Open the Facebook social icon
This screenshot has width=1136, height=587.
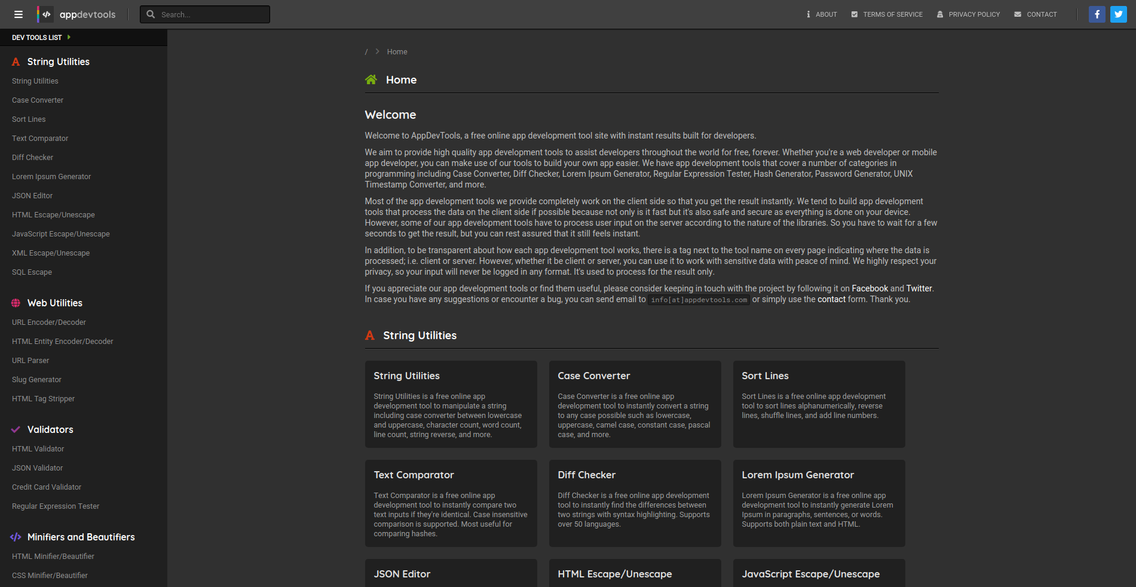pyautogui.click(x=1097, y=14)
